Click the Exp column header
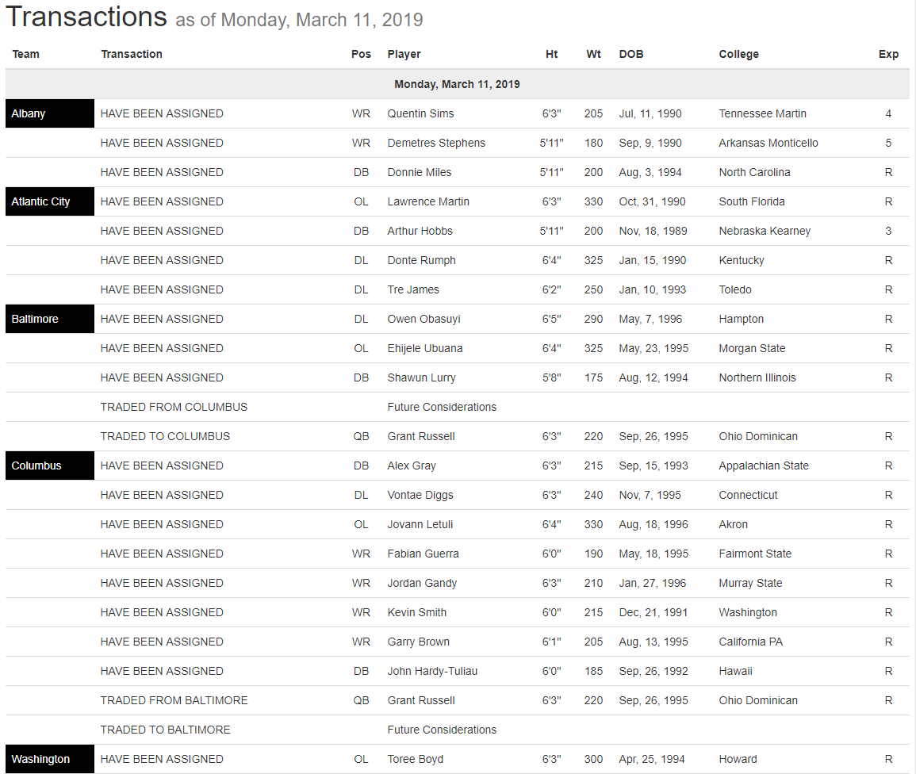The width and height of the screenshot is (916, 774). (888, 54)
